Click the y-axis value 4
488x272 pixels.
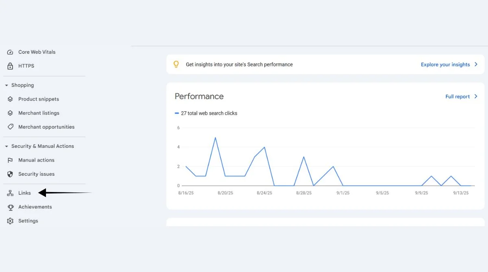178,147
